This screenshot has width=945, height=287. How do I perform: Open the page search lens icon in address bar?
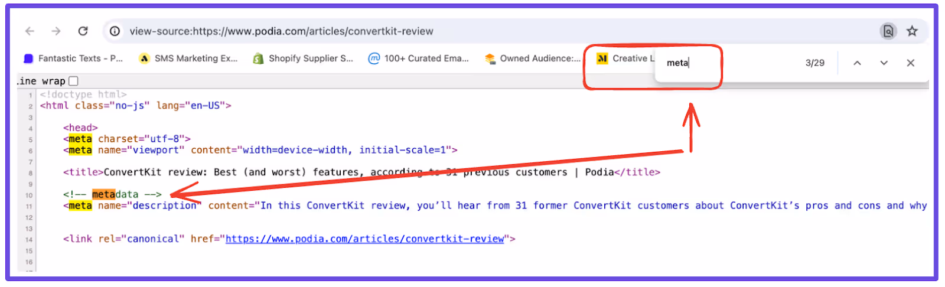pos(888,31)
